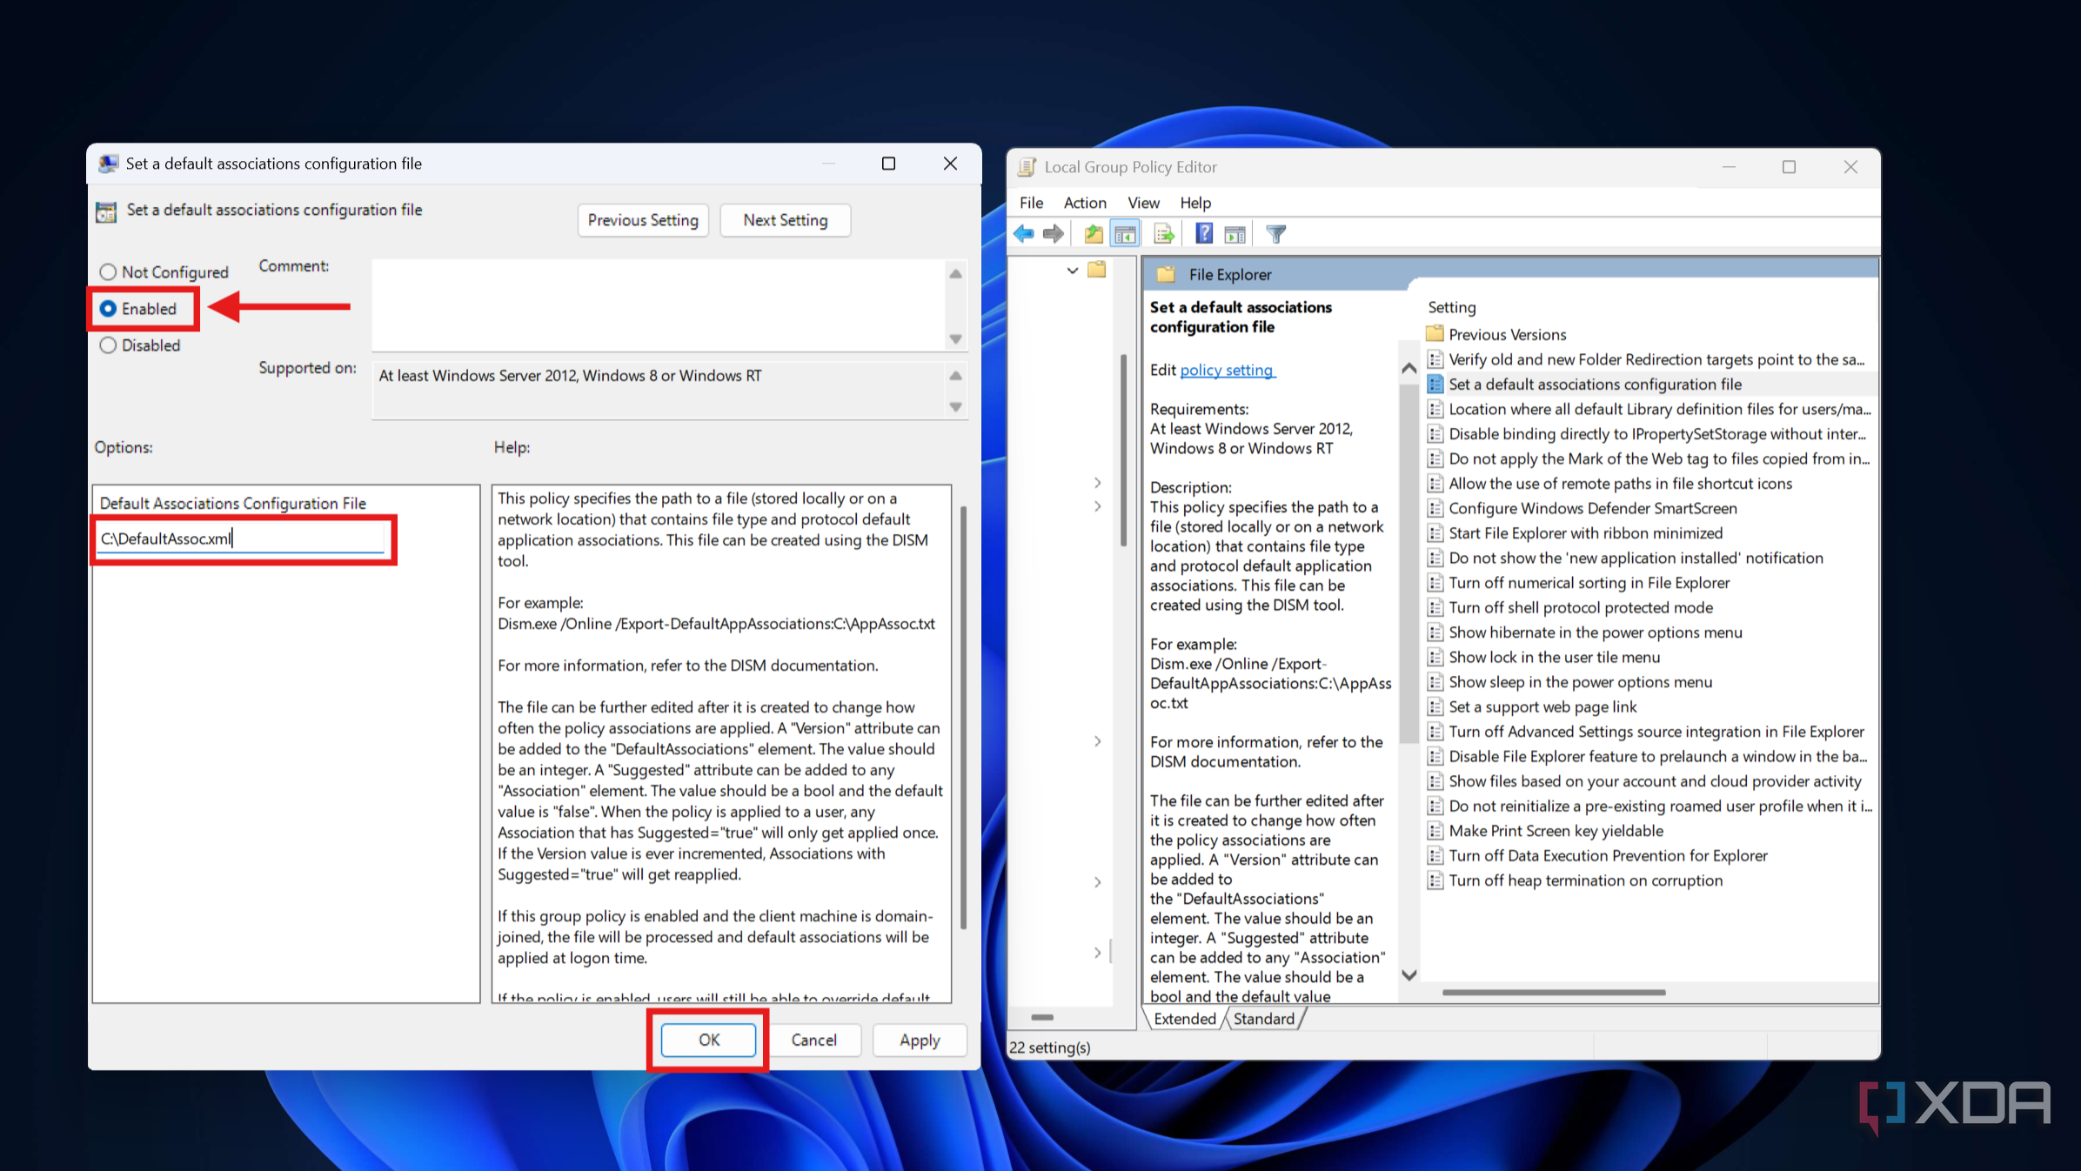
Task: Click the Up One Level folder icon
Action: coord(1094,234)
